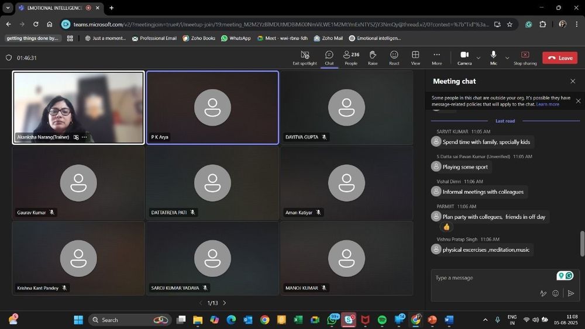Viewport: 585px width, 329px height.
Task: Open the emoji picker in chat box
Action: 556,293
